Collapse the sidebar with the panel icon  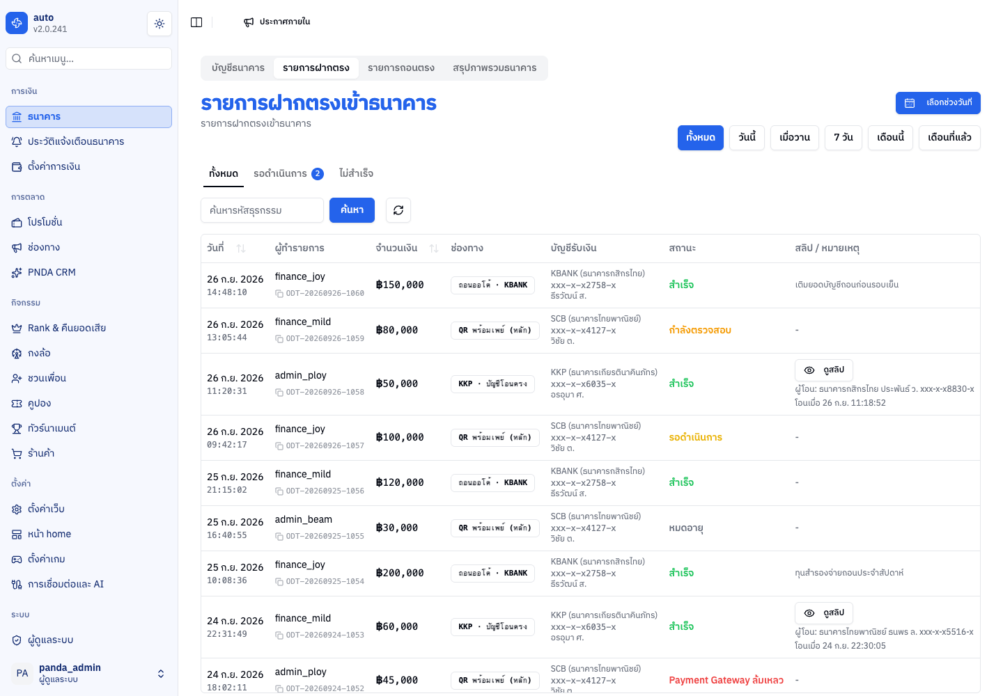click(196, 22)
